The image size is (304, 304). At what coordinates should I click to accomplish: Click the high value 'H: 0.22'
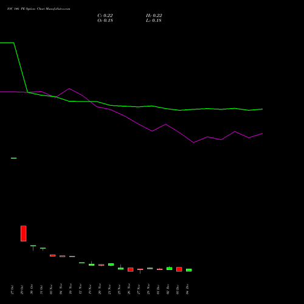coord(154,16)
